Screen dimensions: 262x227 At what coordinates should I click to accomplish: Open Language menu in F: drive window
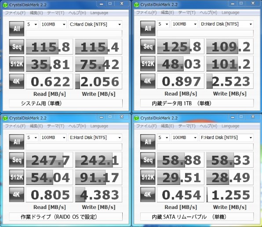coord(230,126)
